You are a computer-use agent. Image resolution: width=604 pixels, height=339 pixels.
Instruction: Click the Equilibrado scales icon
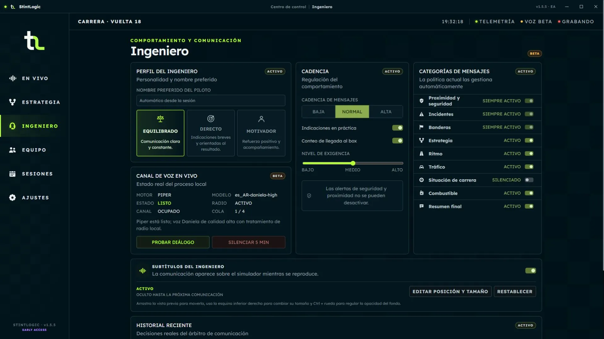[160, 119]
